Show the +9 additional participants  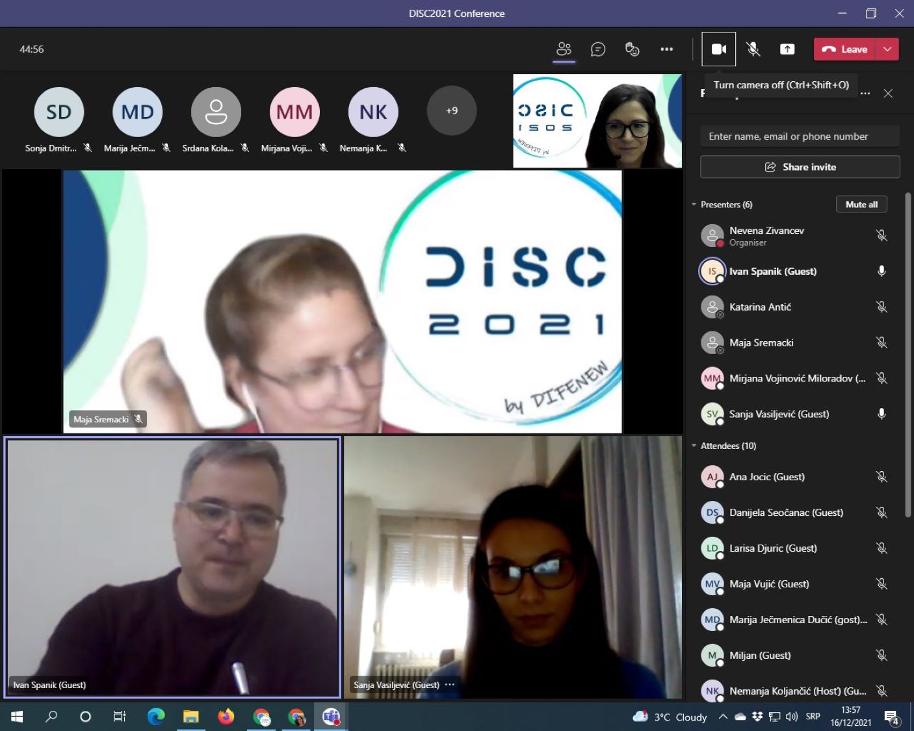[x=451, y=111]
